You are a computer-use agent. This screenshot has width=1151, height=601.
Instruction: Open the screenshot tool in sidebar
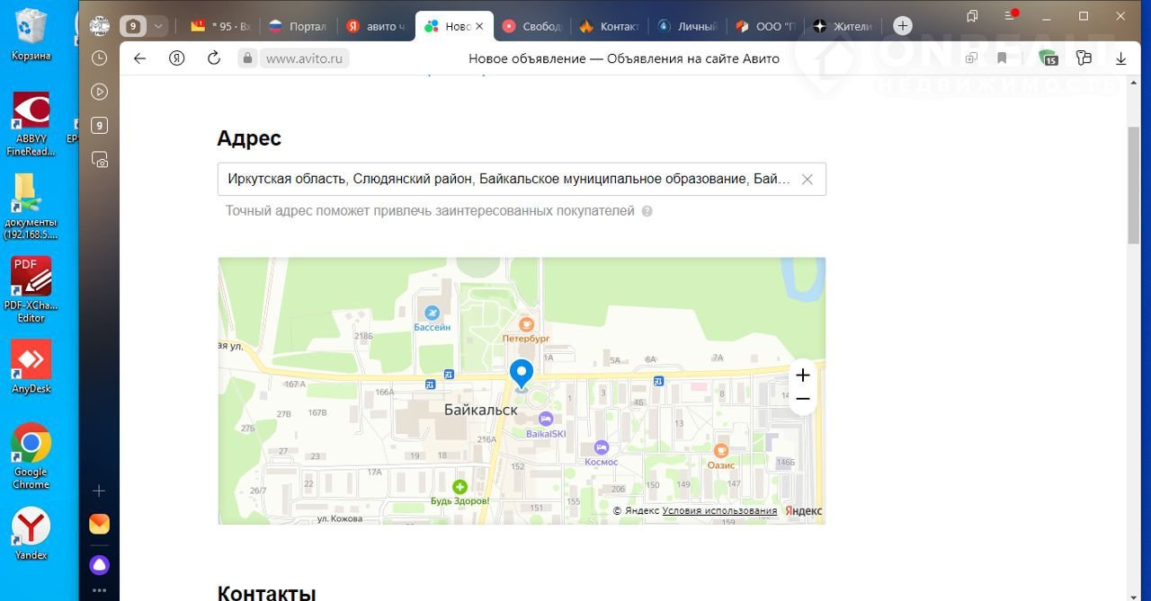[100, 160]
